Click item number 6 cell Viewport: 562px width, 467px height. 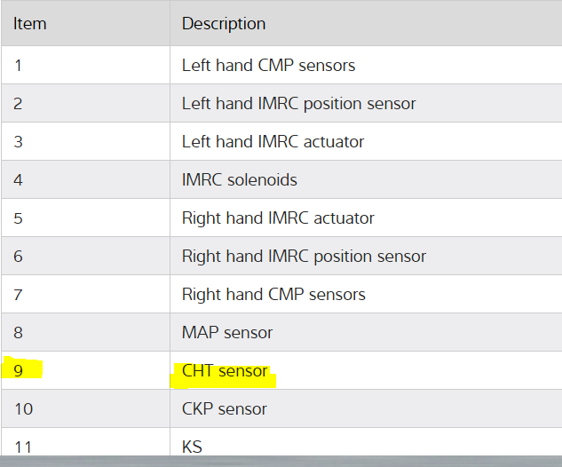coord(19,257)
